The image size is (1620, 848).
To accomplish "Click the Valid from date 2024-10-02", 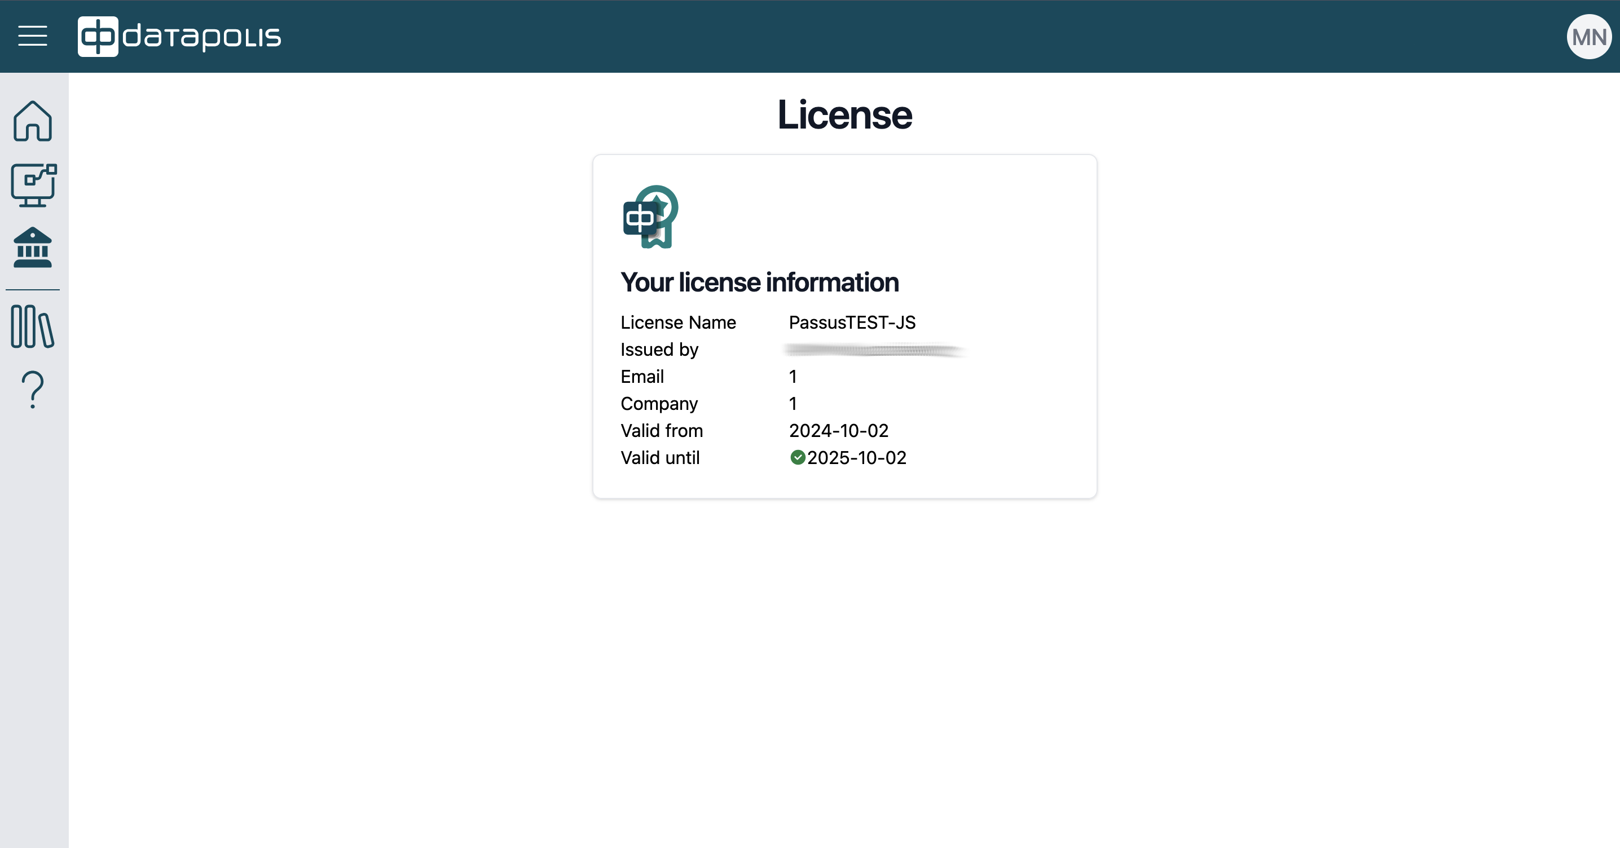I will click(838, 431).
